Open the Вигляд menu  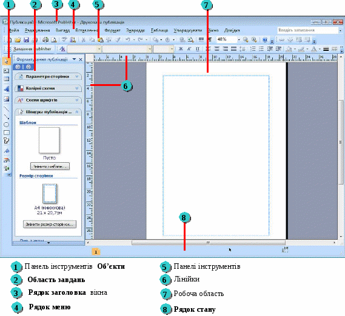point(62,30)
